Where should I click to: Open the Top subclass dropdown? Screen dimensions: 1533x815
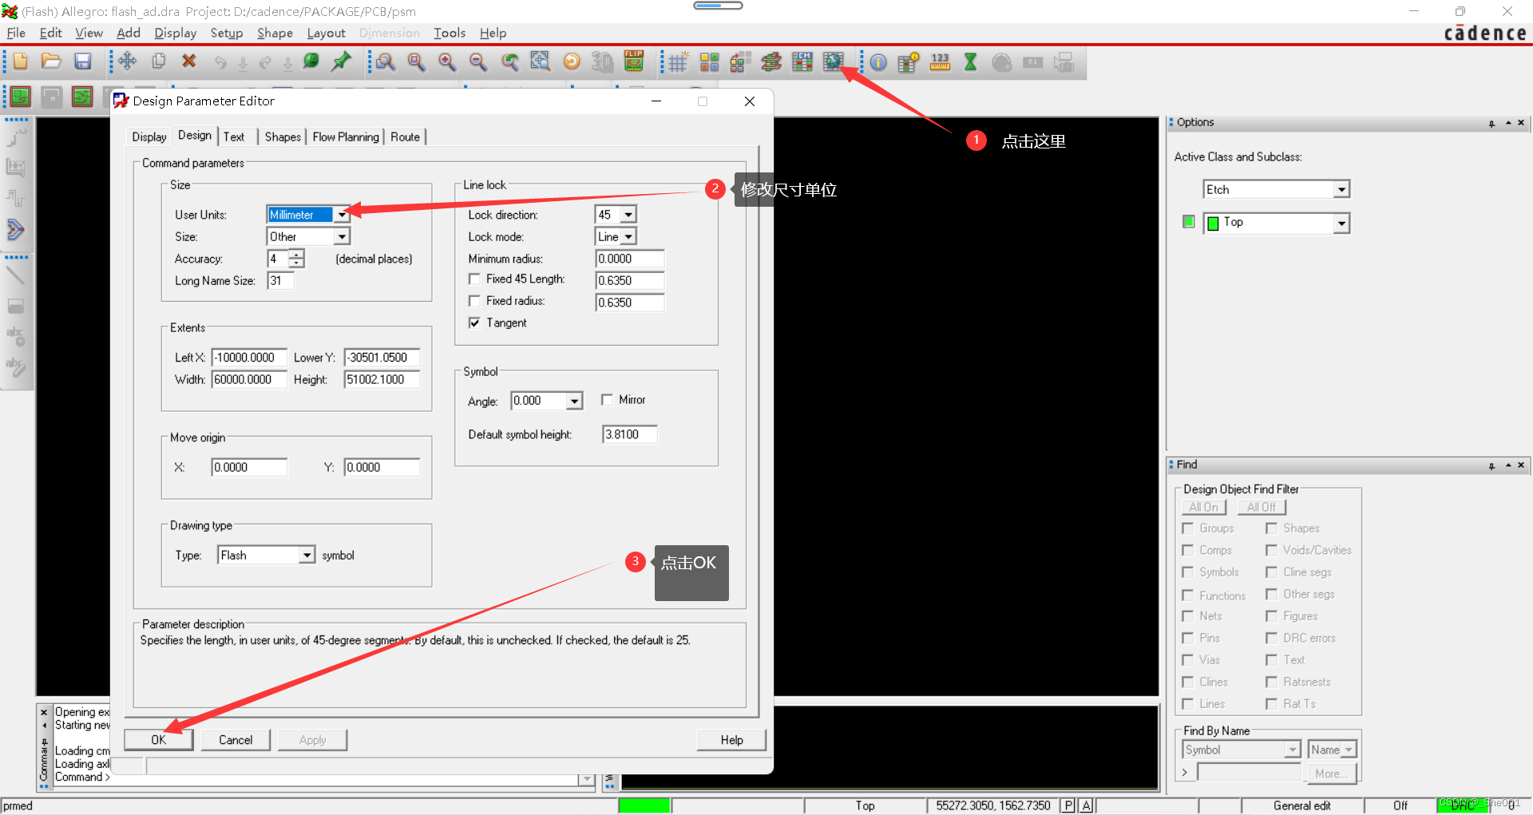(x=1341, y=223)
